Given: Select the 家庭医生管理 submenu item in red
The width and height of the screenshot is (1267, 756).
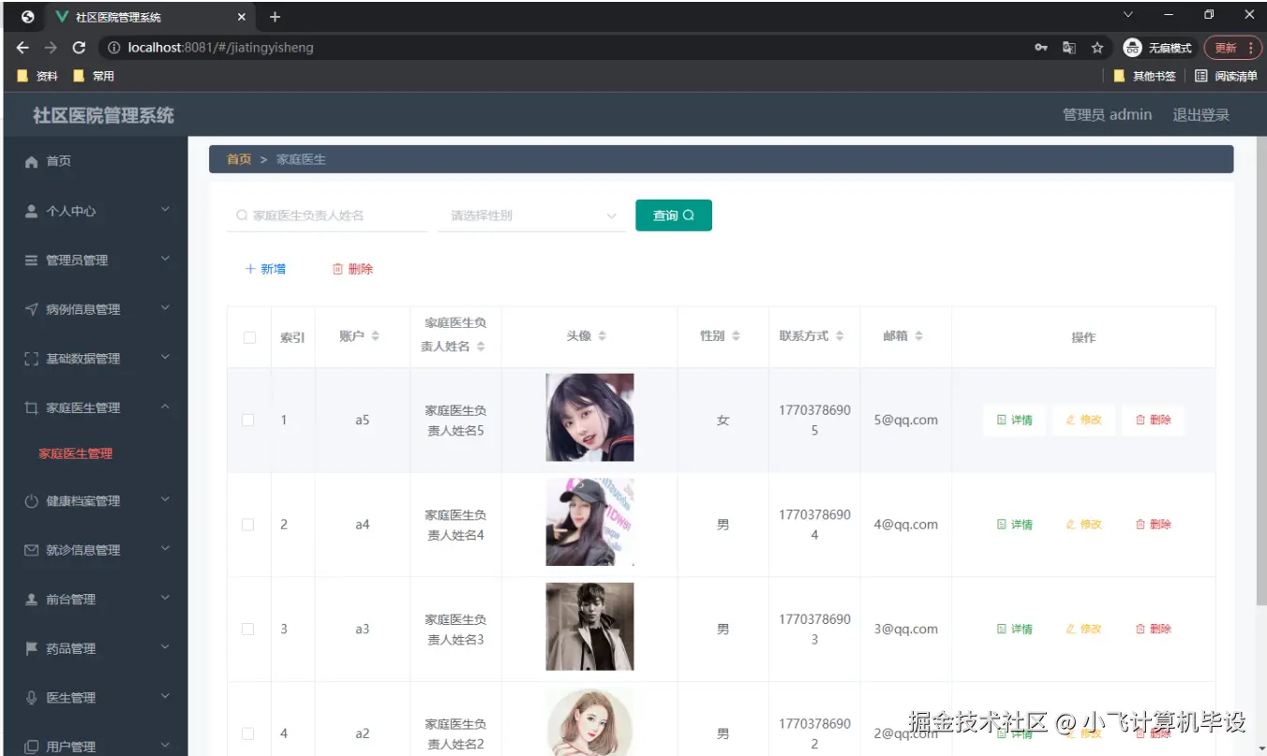Looking at the screenshot, I should (75, 453).
